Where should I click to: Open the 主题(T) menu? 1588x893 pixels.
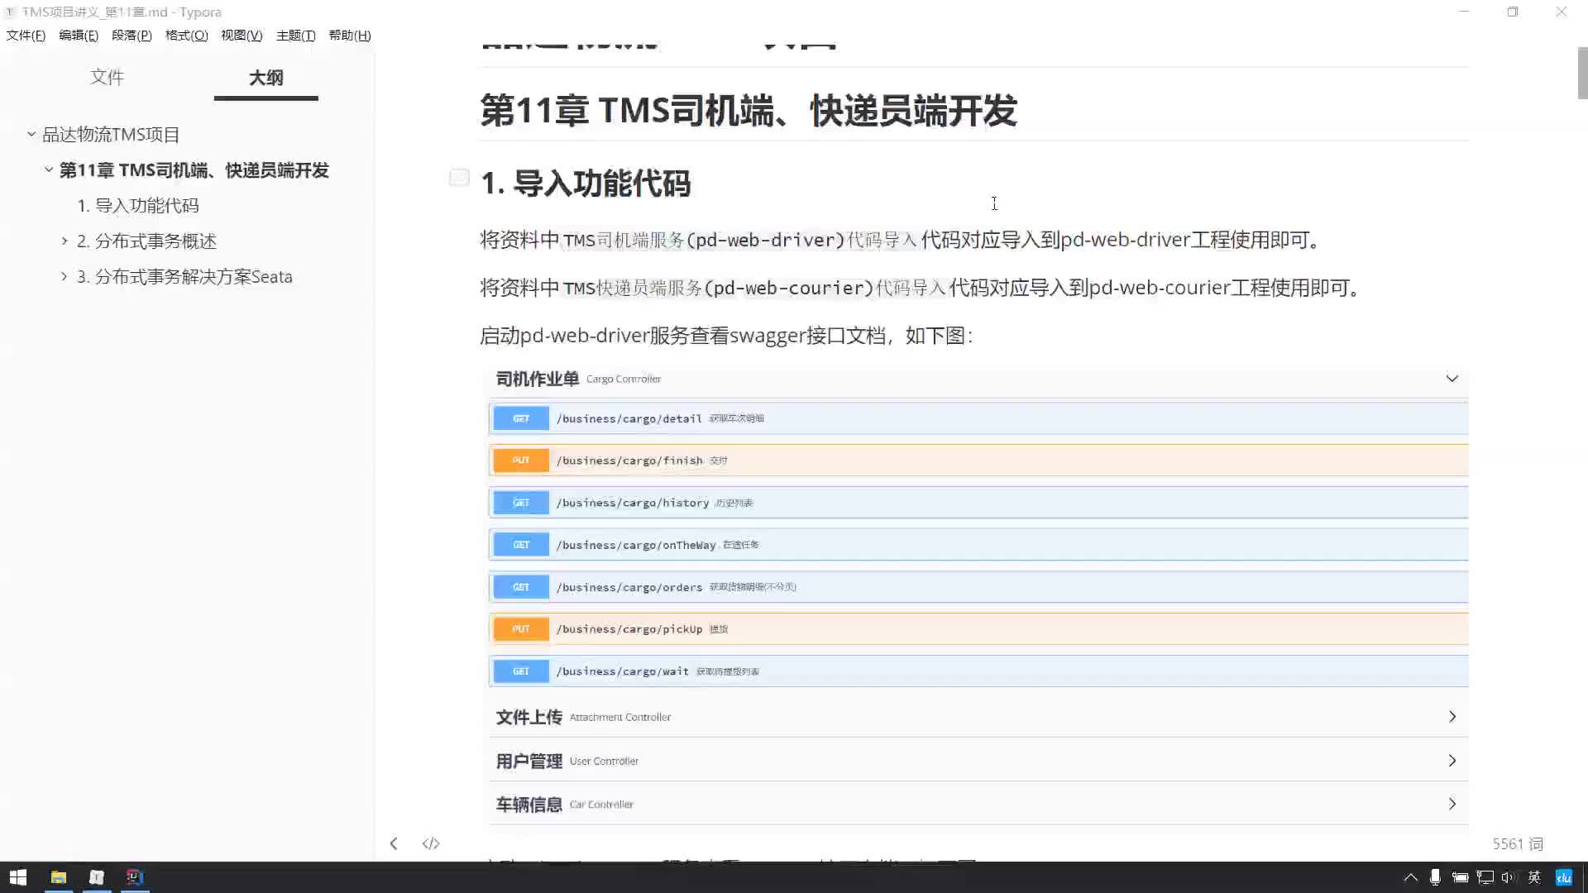[x=295, y=36]
